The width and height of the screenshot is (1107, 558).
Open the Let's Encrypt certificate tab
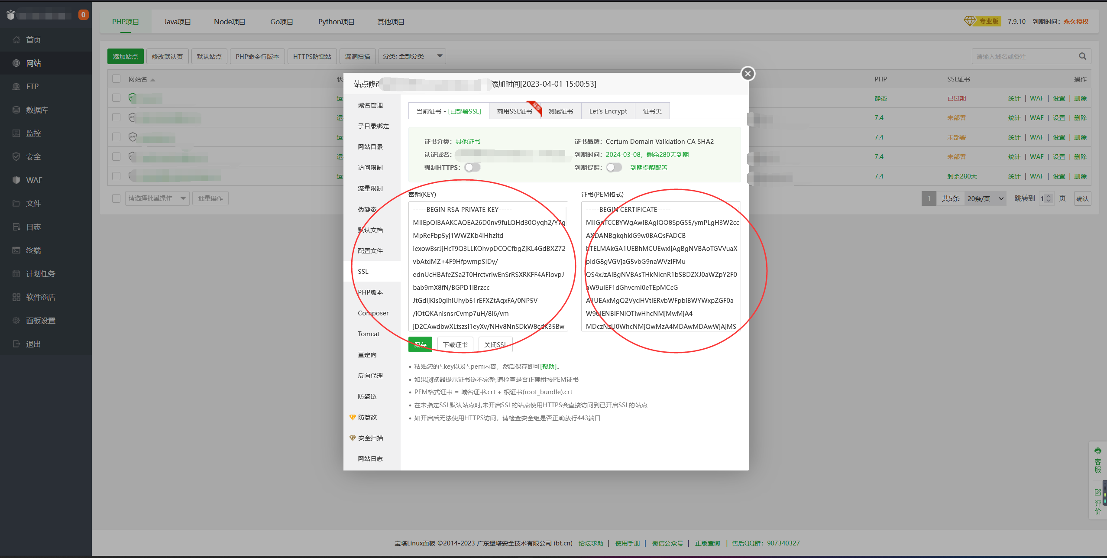coord(608,111)
